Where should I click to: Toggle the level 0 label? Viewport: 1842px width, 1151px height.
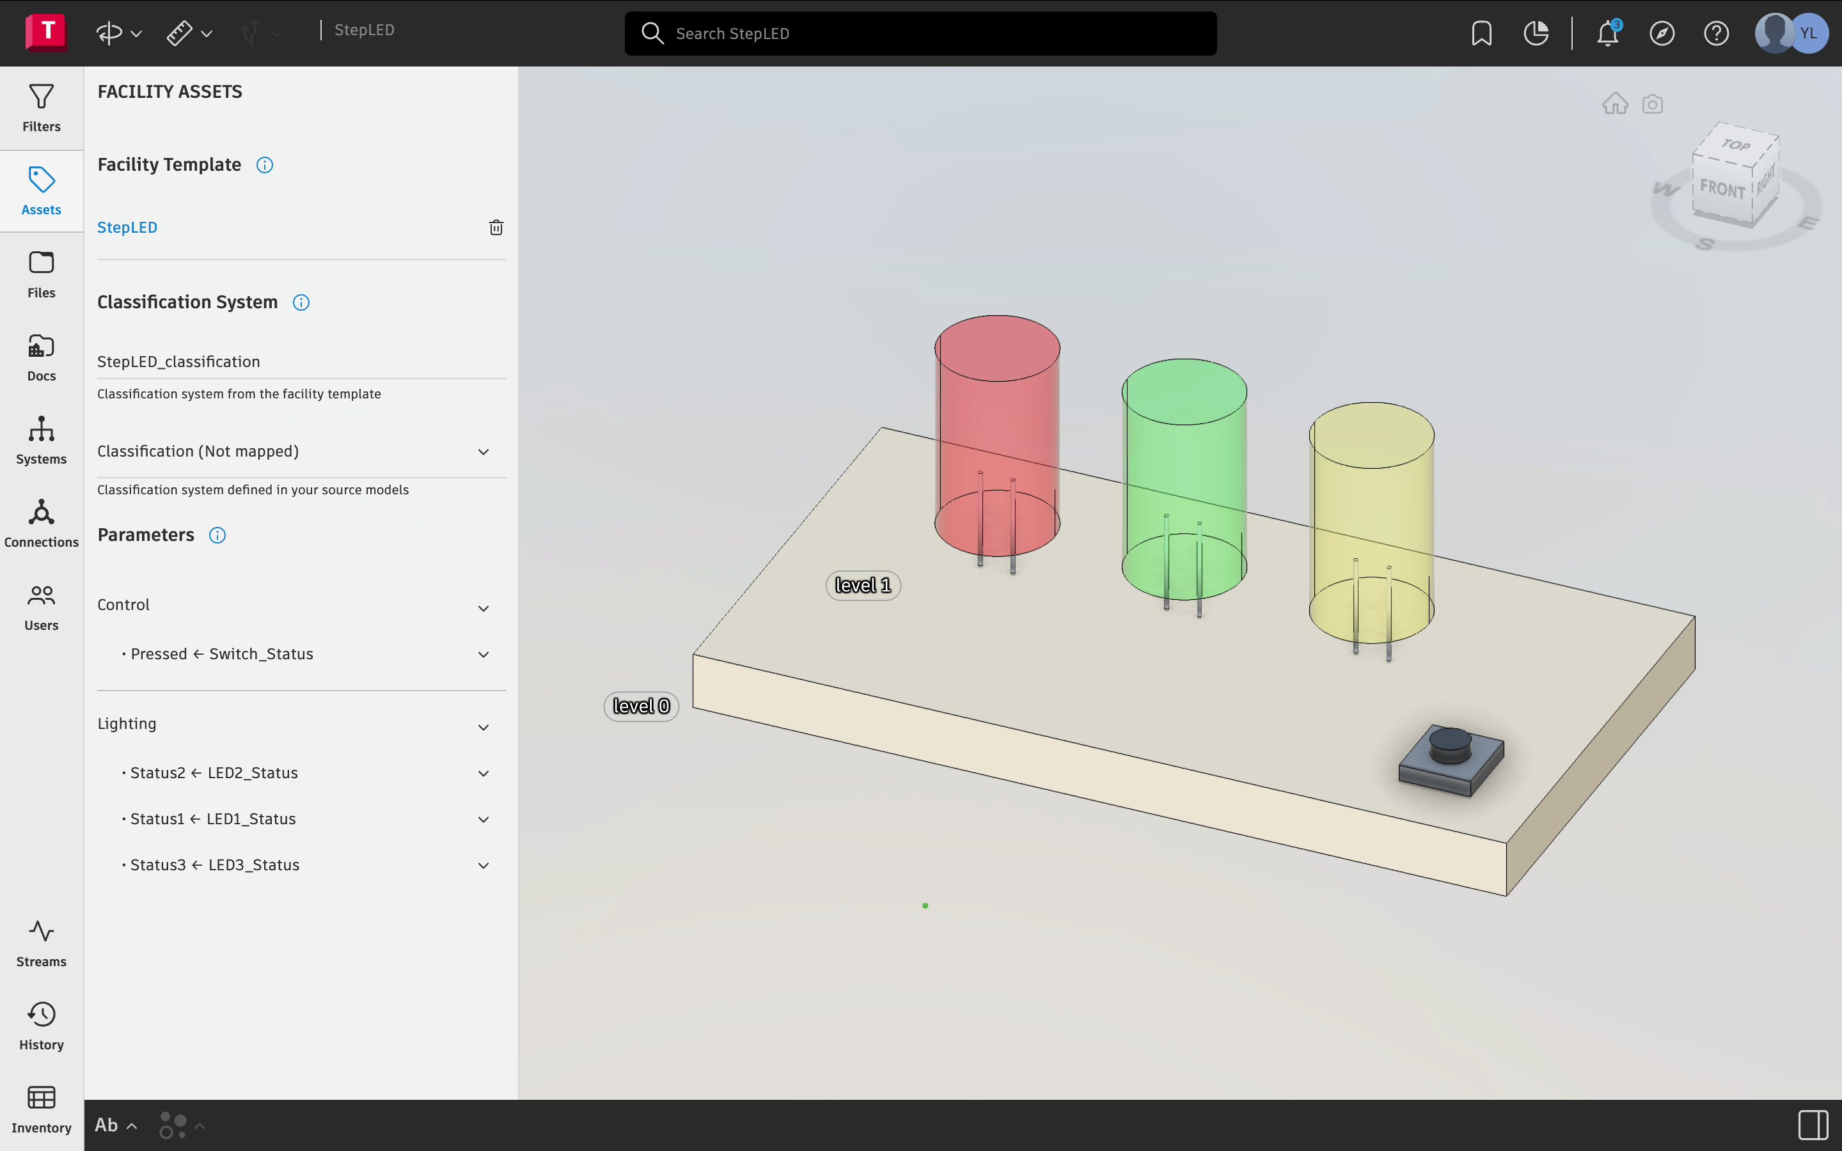[x=641, y=707]
